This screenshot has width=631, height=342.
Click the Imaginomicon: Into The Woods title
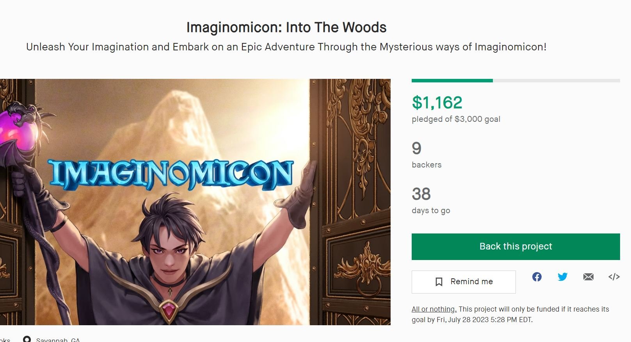coord(286,27)
